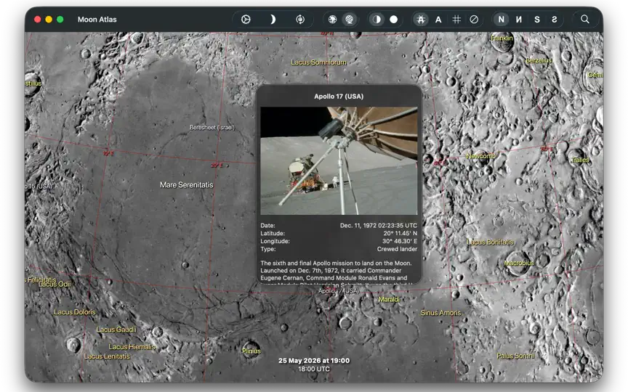
Task: Click the Maraldi crater label
Action: point(389,299)
